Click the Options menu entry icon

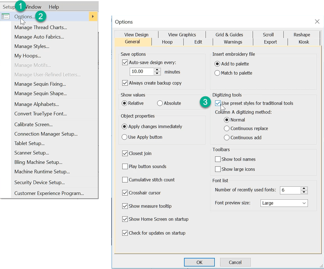[x=5, y=16]
